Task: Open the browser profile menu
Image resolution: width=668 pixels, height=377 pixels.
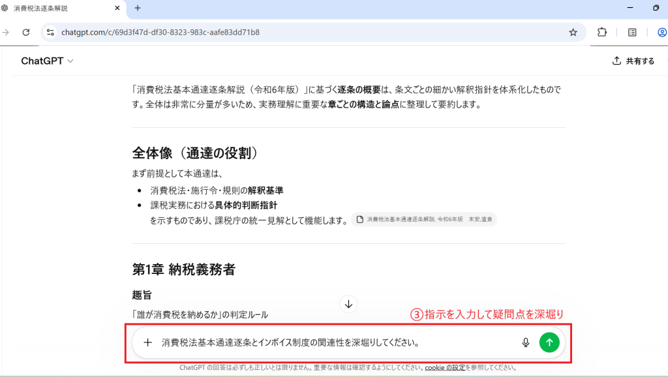Action: pos(661,32)
